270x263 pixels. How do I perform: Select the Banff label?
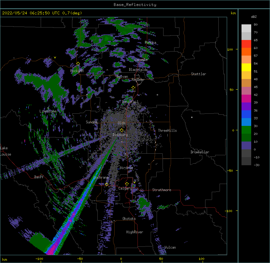coord(39,177)
